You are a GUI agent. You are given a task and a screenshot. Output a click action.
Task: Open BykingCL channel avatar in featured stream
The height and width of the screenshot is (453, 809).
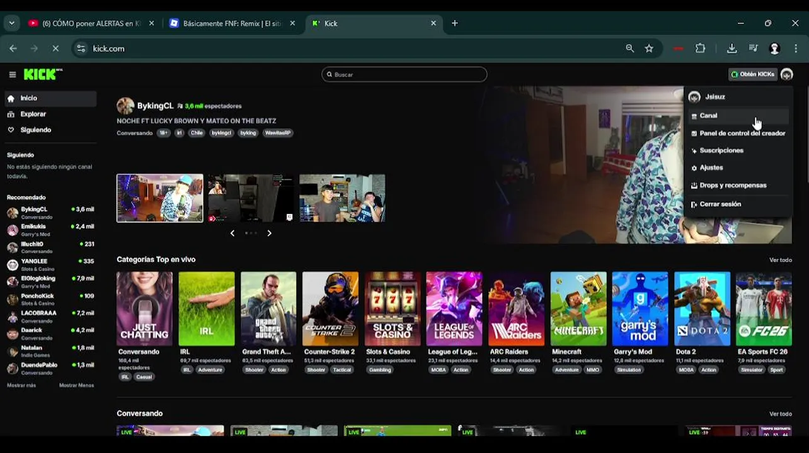pos(125,106)
